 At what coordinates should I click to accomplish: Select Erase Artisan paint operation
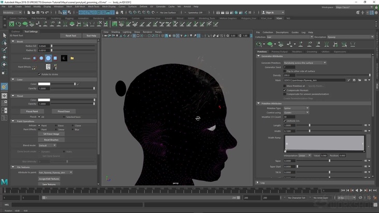56,125
